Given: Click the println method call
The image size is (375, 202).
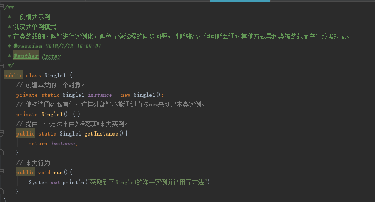Looking at the screenshot, I should [73, 183].
